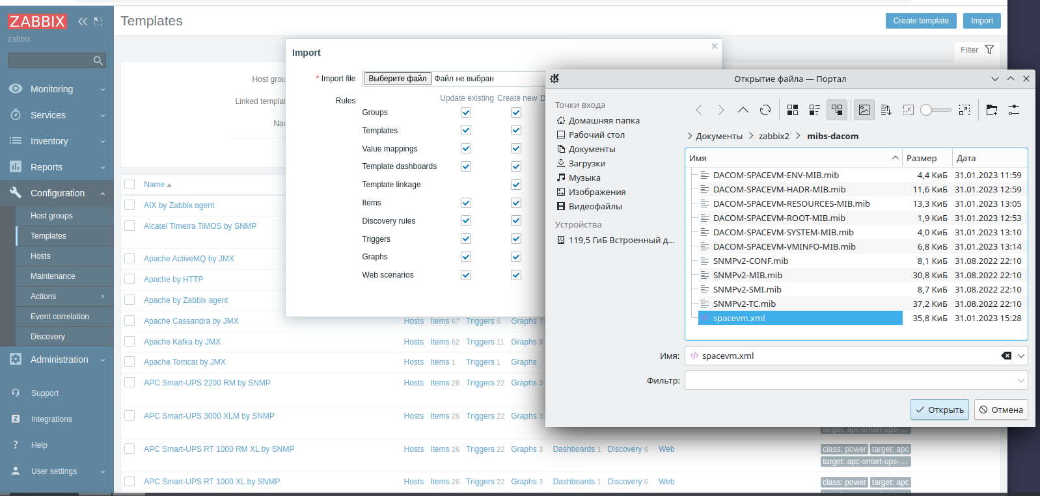
Task: Click Create template button
Action: click(x=921, y=21)
